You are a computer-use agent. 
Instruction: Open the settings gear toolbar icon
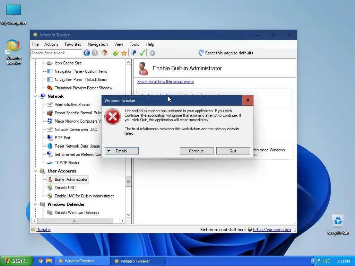point(152,53)
